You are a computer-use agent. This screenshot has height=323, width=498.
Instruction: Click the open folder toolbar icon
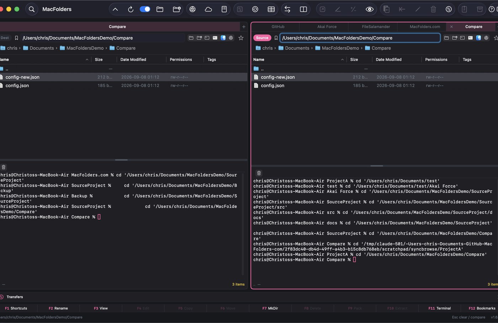[160, 9]
